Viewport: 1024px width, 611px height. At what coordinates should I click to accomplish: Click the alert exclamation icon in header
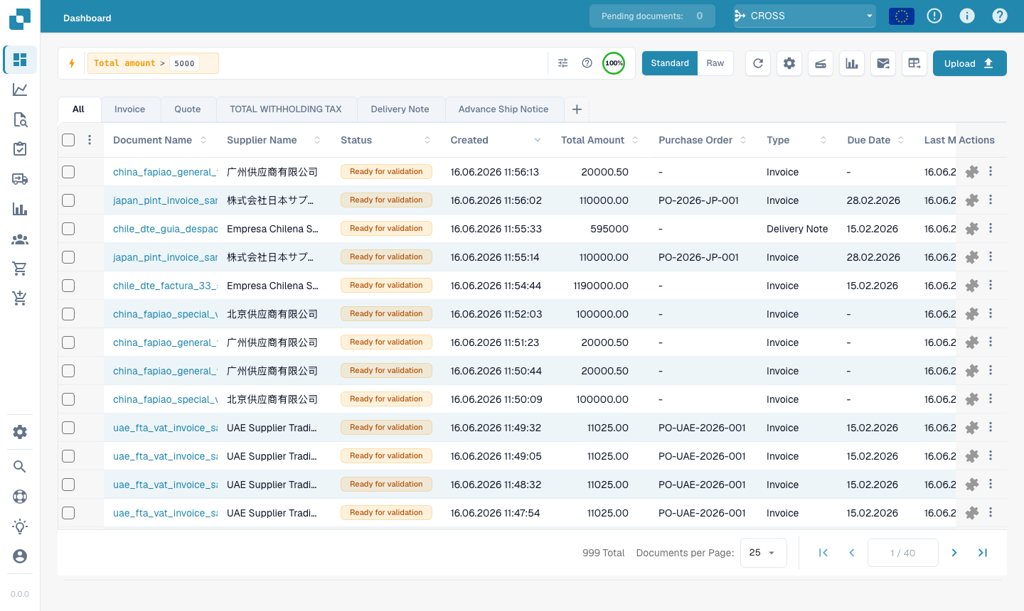click(934, 16)
